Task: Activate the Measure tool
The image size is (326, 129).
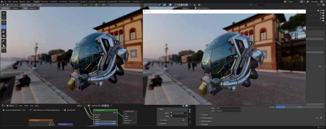Action: pyautogui.click(x=4, y=45)
